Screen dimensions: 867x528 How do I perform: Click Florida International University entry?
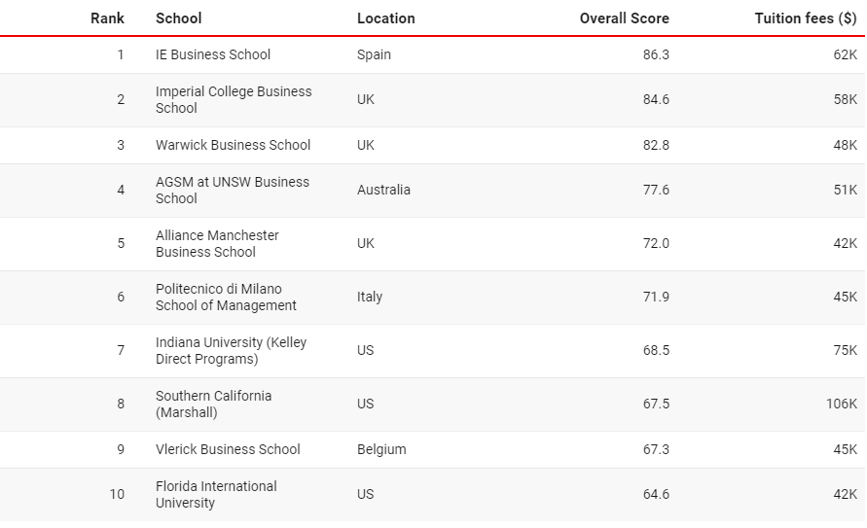coord(216,494)
